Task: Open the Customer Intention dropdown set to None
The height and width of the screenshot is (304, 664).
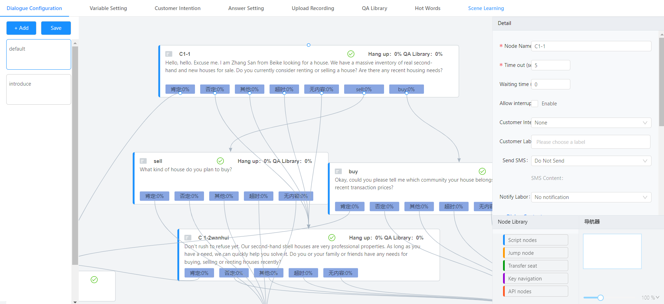Action: click(591, 123)
